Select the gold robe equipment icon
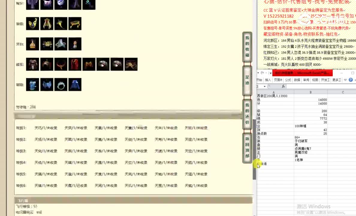Viewport: 356px width, 216px height. [47, 24]
